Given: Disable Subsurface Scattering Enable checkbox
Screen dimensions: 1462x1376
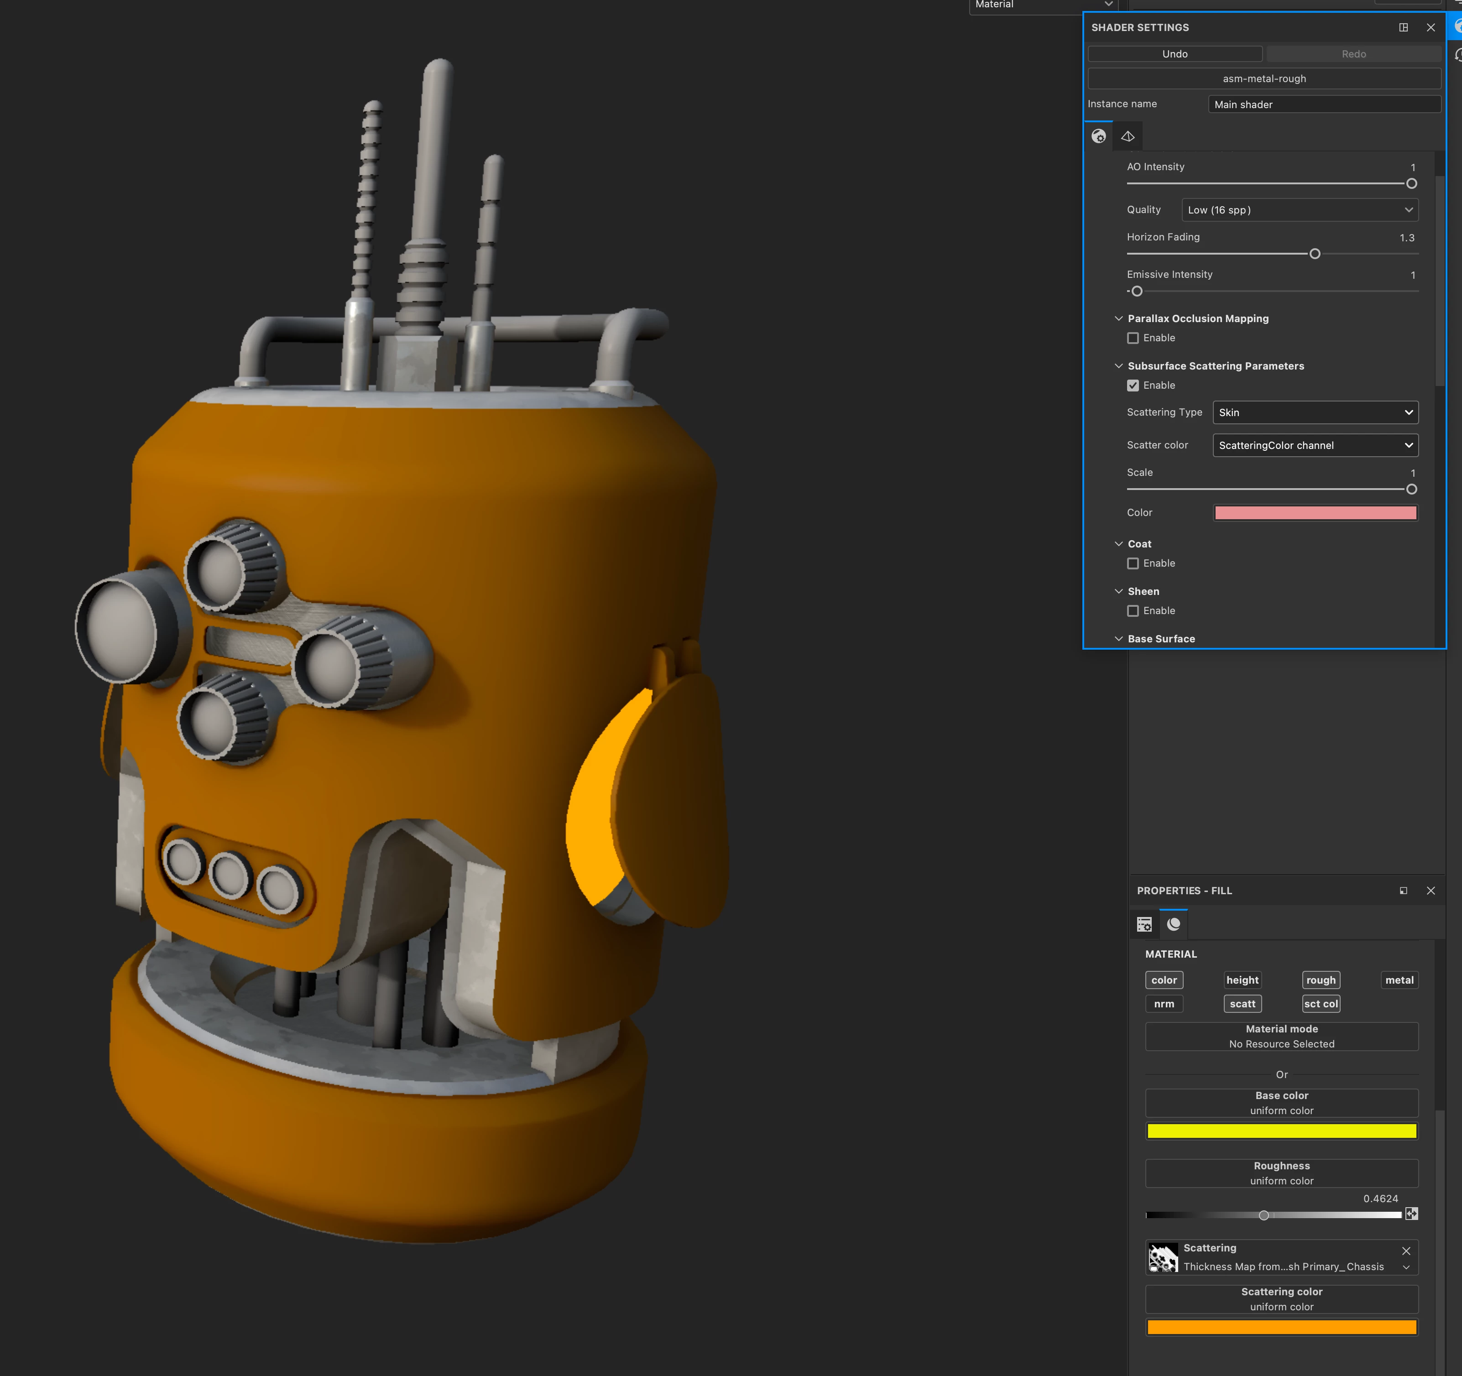Looking at the screenshot, I should (x=1133, y=386).
